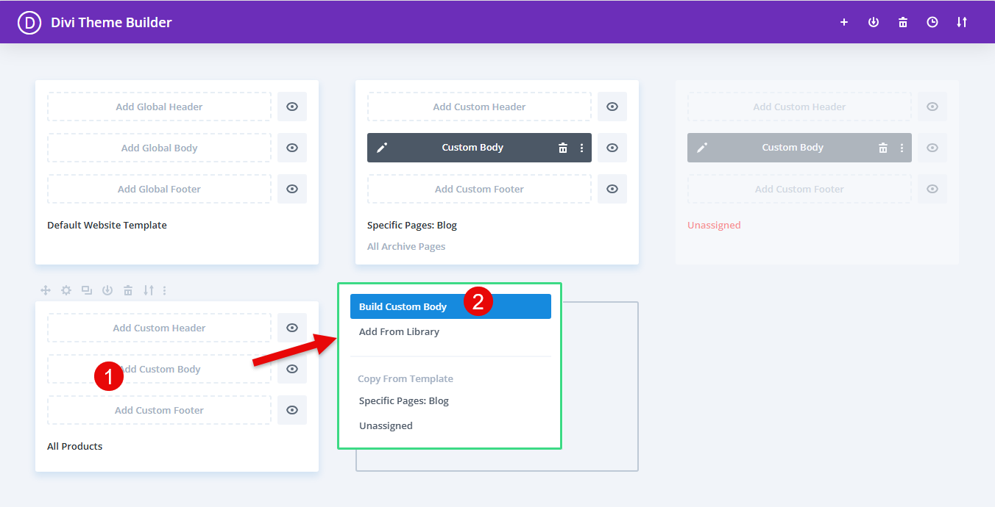
Task: Select Build Custom Body menu option
Action: pos(450,306)
